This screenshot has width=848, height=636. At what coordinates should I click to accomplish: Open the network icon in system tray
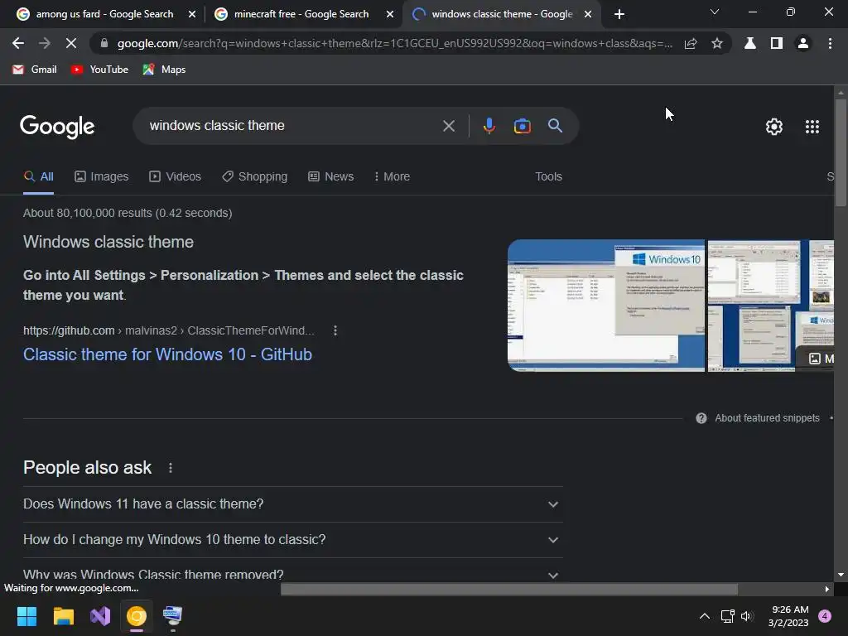point(727,616)
